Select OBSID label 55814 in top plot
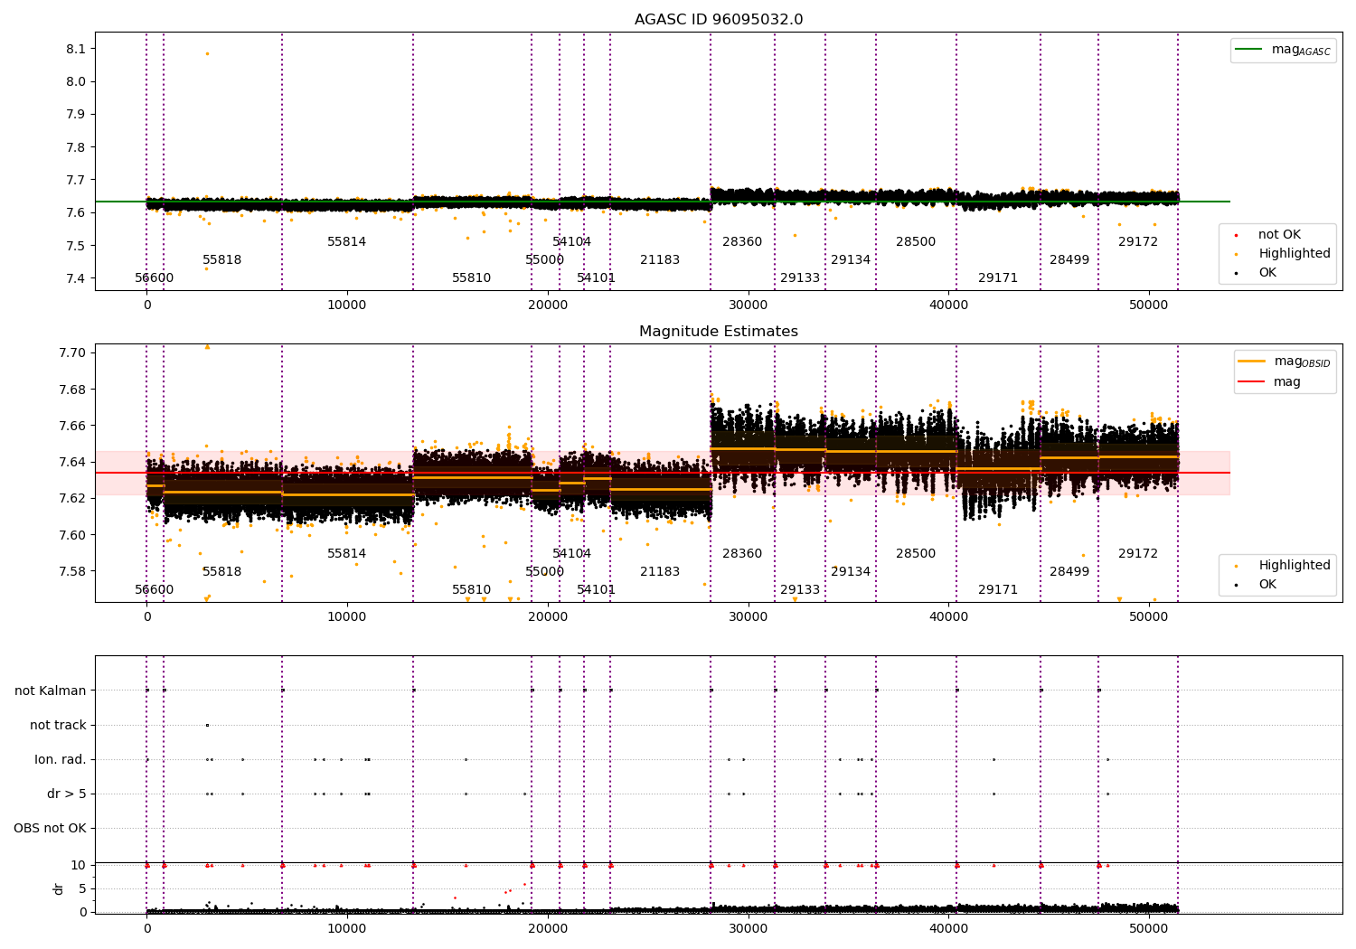Screen dimensions: 1356x949 click(x=347, y=242)
